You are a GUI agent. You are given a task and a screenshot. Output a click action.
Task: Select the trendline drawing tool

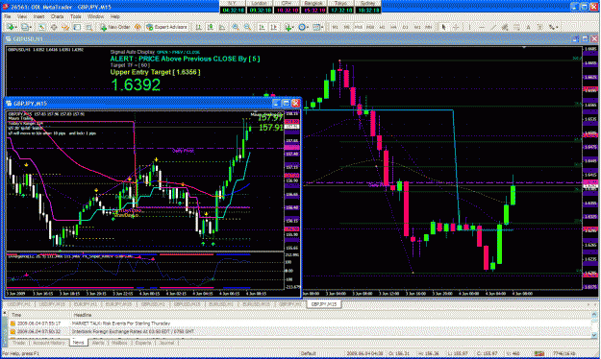493,27
